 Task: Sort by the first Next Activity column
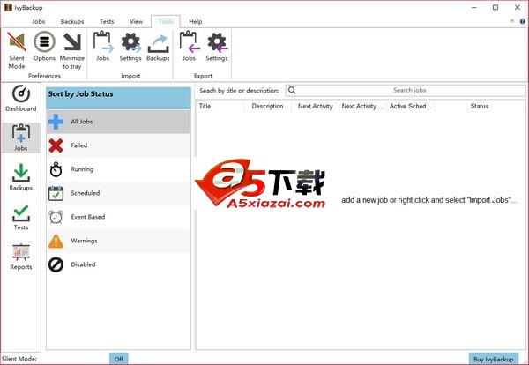point(315,107)
